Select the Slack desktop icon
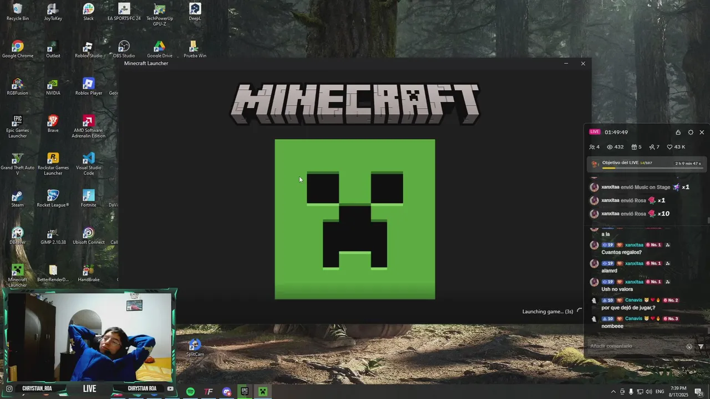Image resolution: width=710 pixels, height=399 pixels. [x=88, y=12]
